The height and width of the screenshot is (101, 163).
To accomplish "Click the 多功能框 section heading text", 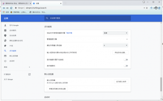I will tap(48, 27).
